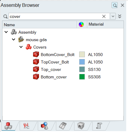Click the Top_cover part icon
Image resolution: width=128 pixels, height=132 pixels.
[x=36, y=69]
